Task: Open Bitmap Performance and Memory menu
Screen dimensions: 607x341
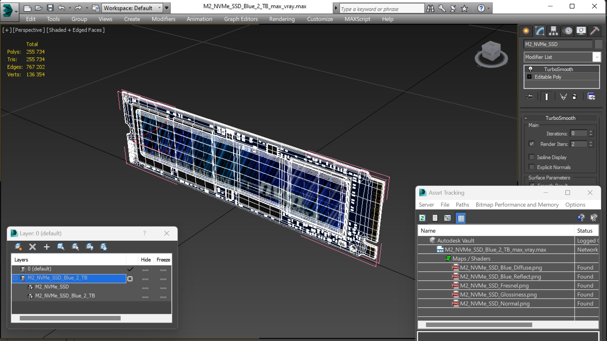Action: tap(517, 205)
